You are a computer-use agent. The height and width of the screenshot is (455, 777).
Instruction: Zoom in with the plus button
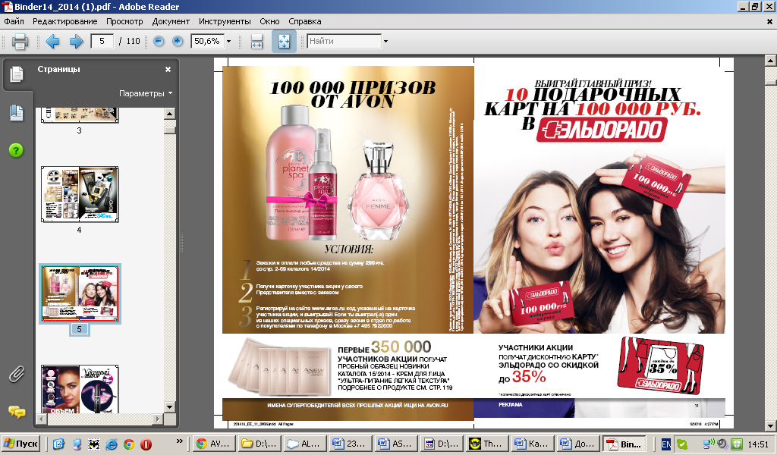(178, 41)
